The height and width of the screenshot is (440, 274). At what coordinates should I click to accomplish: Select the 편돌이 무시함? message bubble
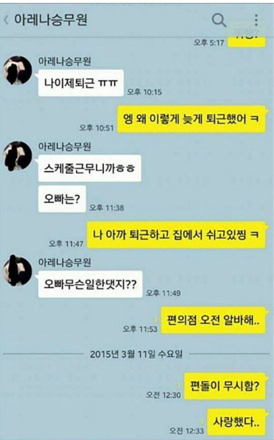pyautogui.click(x=225, y=386)
